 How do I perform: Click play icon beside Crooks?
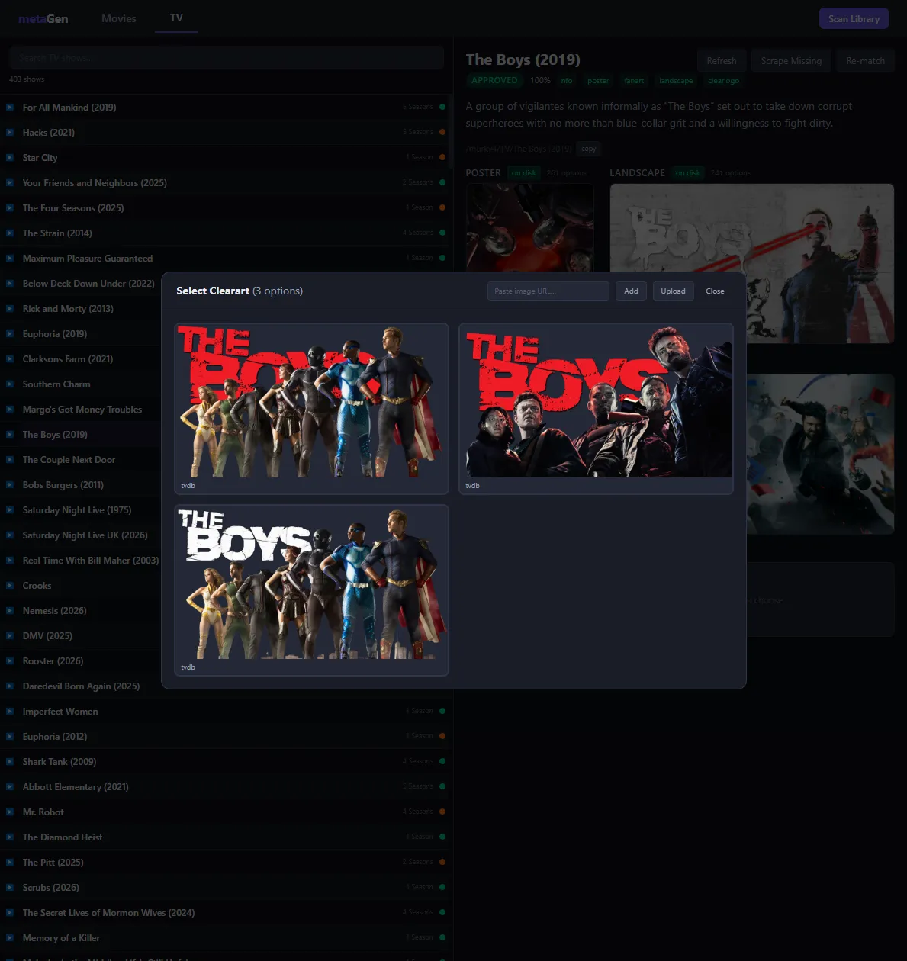[10, 586]
